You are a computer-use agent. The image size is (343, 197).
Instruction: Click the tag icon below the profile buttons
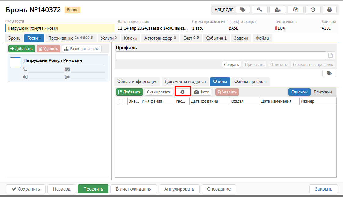coord(329,73)
